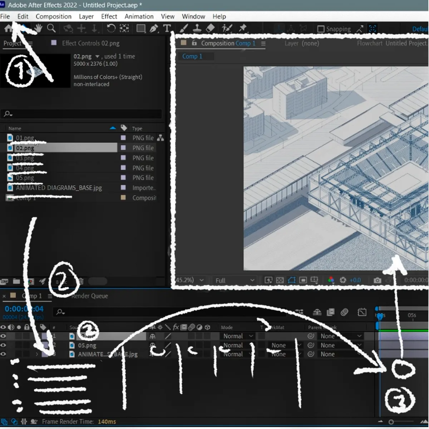The image size is (429, 429).
Task: Select the Hand tool
Action: [38, 28]
